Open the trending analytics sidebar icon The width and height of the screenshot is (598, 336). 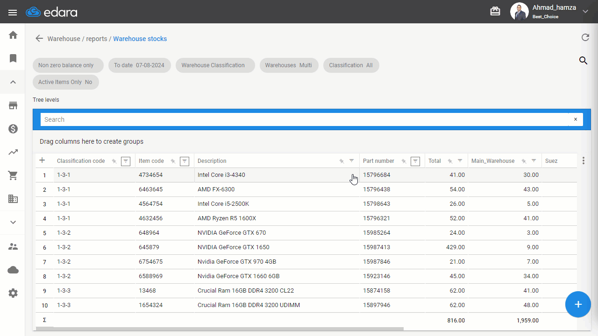click(13, 152)
